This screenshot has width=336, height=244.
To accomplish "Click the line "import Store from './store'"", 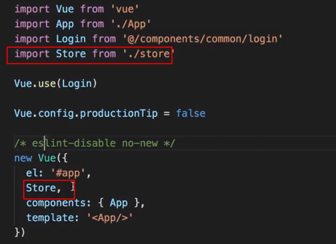I will tap(94, 54).
